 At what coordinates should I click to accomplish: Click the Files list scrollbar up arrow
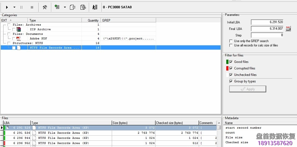pyautogui.click(x=219, y=123)
